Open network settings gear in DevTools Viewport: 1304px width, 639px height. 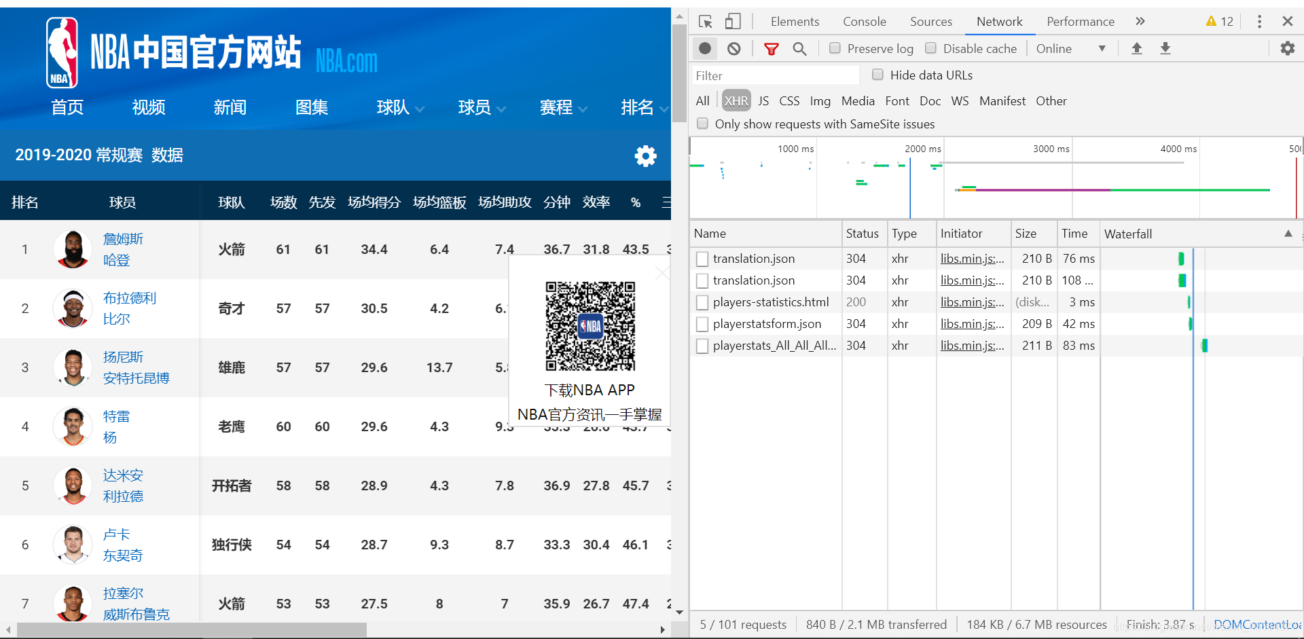pyautogui.click(x=1287, y=48)
